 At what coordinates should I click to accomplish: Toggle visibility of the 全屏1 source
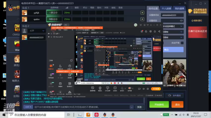pos(49,34)
